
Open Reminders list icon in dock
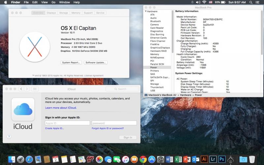[73, 159]
